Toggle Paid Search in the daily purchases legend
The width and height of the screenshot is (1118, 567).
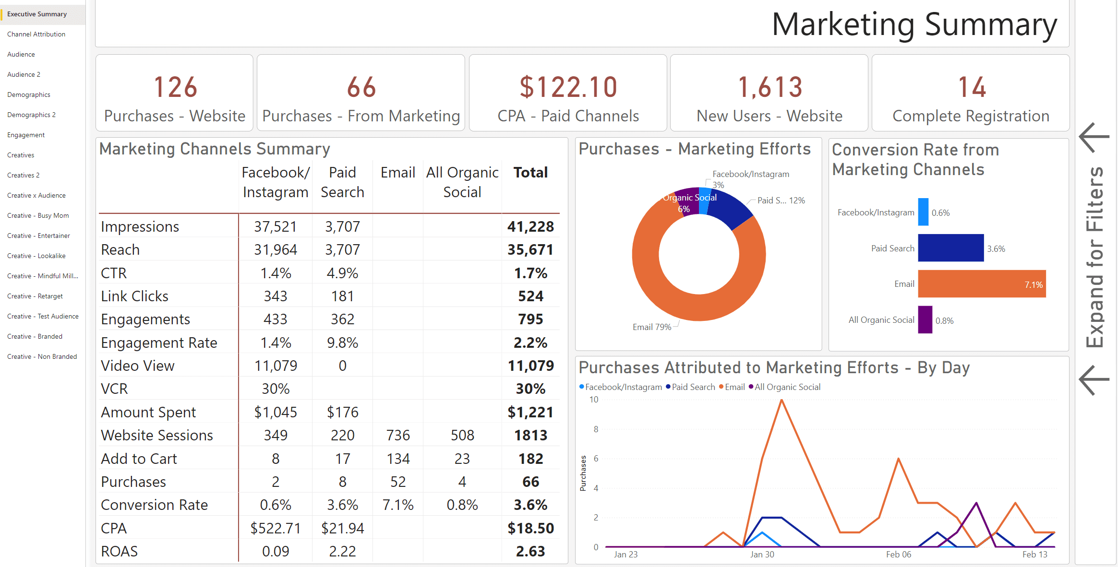[690, 387]
